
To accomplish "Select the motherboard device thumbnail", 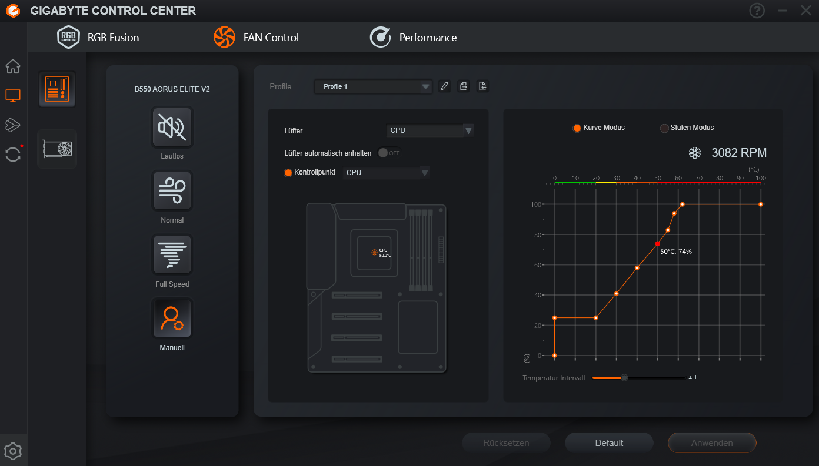I will (x=57, y=89).
